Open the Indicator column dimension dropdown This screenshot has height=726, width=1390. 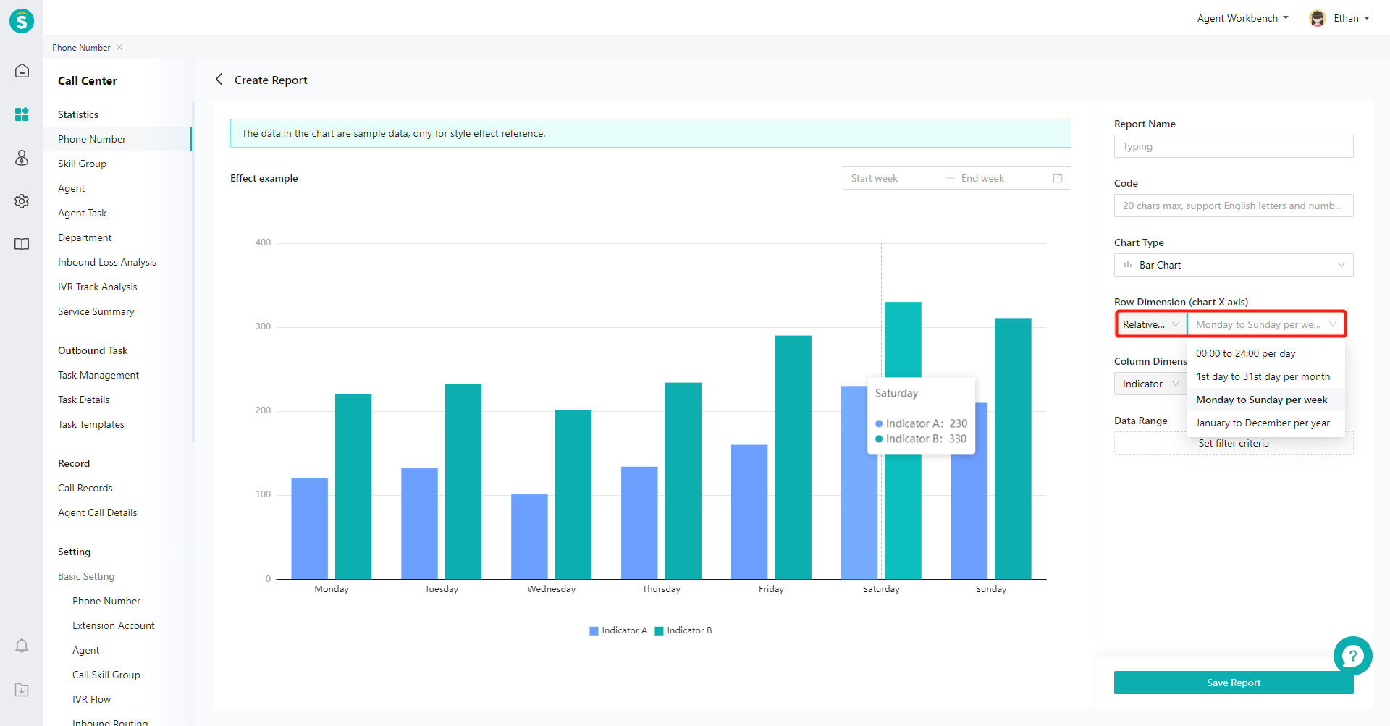(1150, 384)
